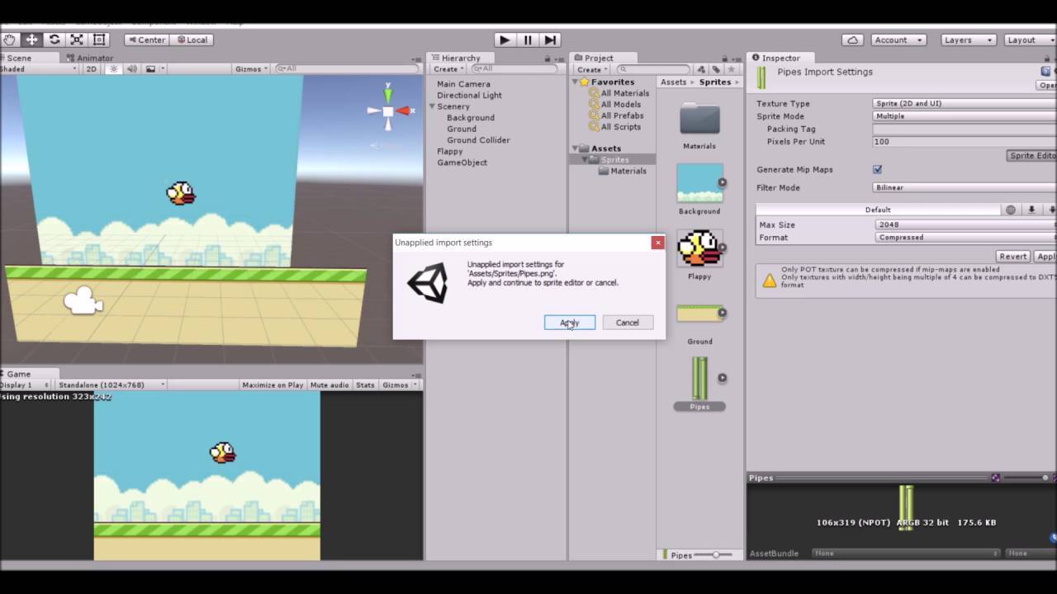Image resolution: width=1057 pixels, height=594 pixels.
Task: Collapse the Favorites section
Action: coord(576,82)
